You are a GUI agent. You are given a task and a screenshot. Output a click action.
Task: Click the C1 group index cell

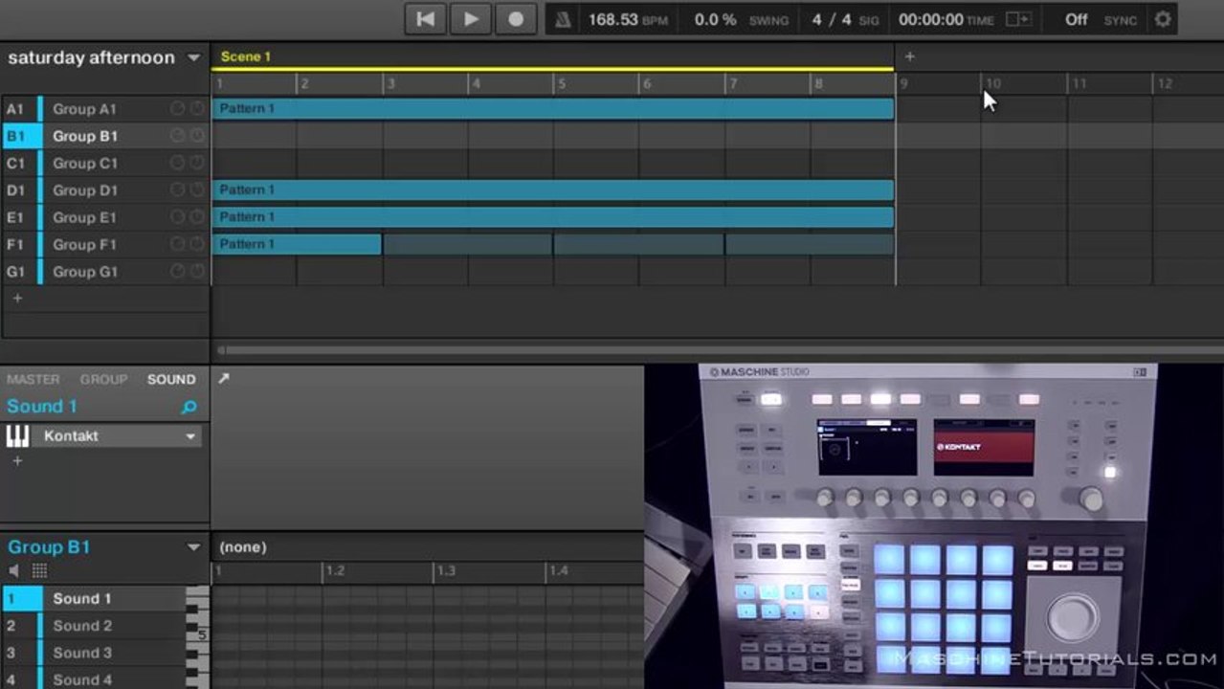[18, 164]
